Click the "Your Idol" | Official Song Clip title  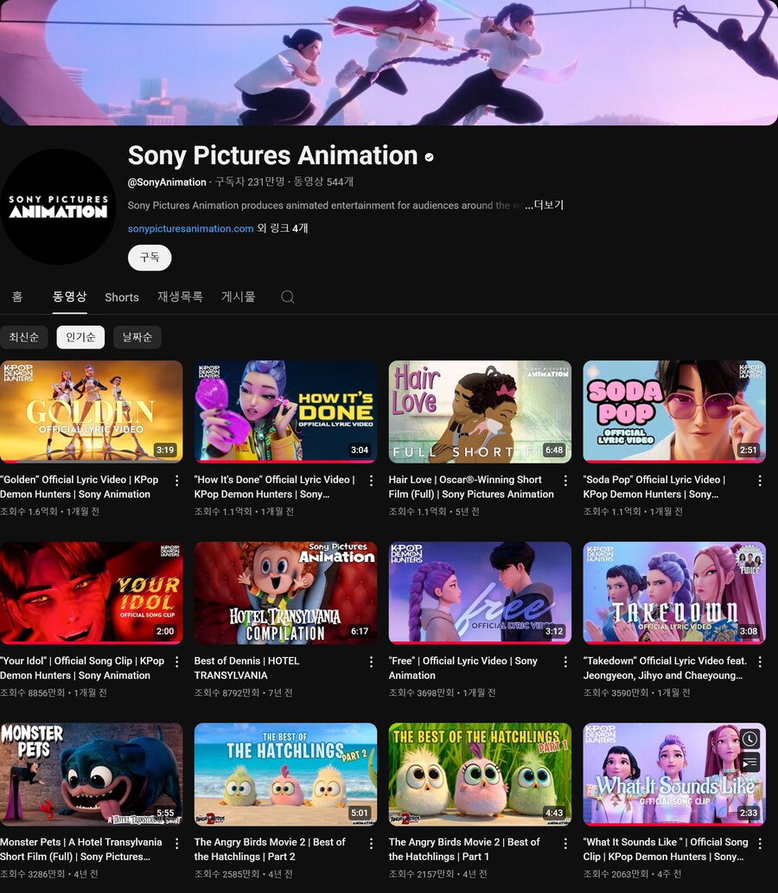click(82, 668)
